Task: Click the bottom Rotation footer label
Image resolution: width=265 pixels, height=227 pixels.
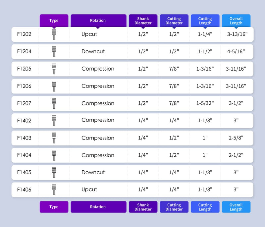Action: (x=98, y=207)
